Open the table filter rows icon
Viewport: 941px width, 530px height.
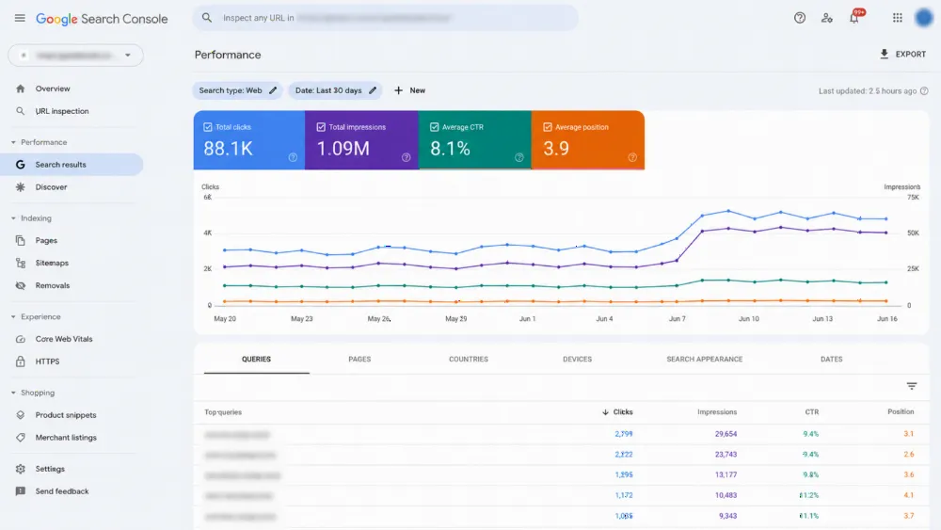912,386
